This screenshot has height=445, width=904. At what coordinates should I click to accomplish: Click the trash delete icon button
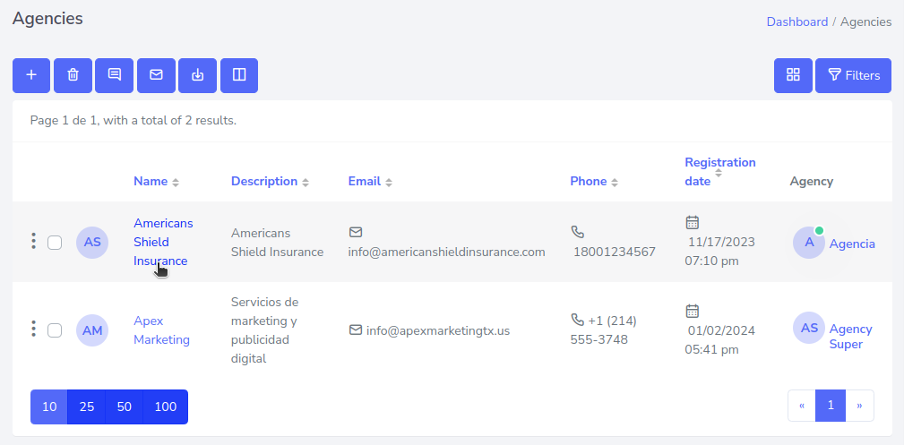coord(73,75)
